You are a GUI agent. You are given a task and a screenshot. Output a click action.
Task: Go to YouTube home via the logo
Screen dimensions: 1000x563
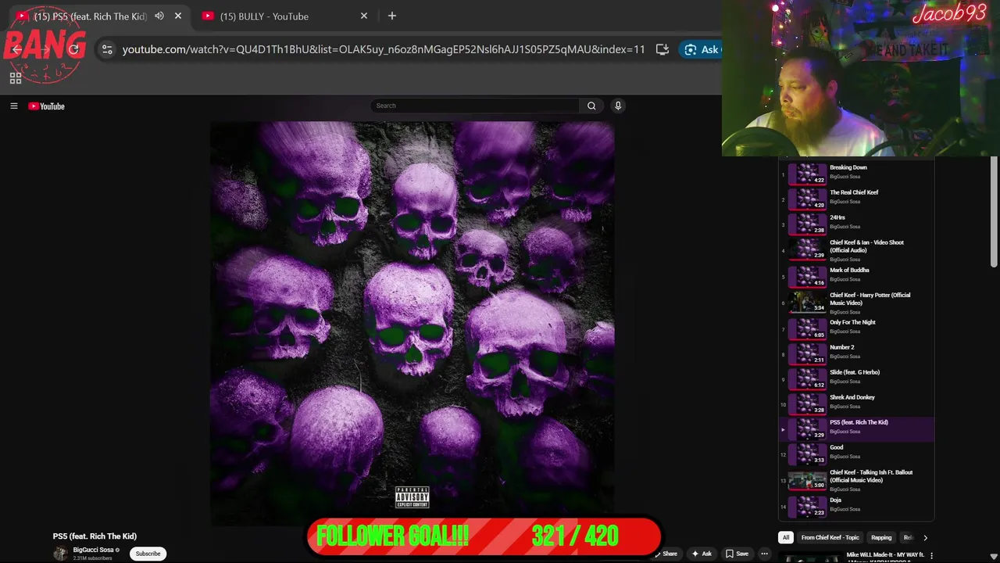(x=47, y=106)
